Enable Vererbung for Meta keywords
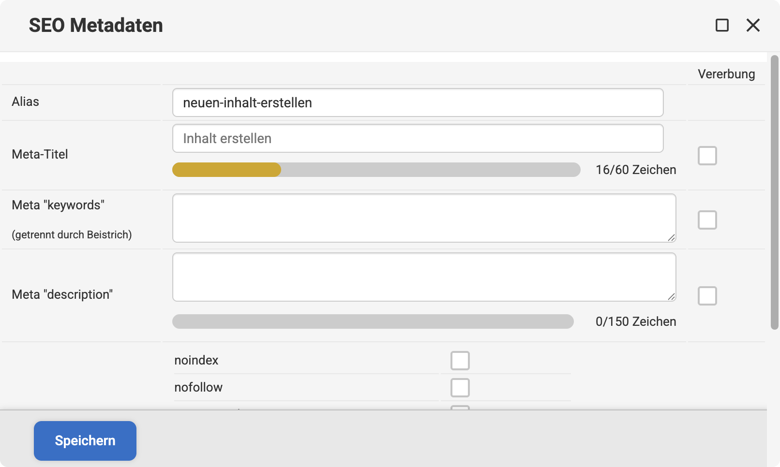The image size is (780, 467). [x=707, y=220]
